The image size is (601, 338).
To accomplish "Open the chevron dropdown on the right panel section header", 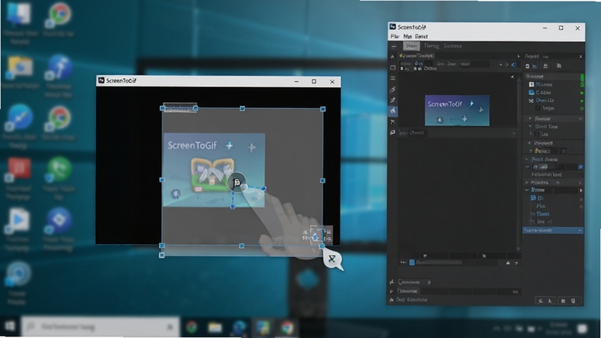I will point(580,119).
